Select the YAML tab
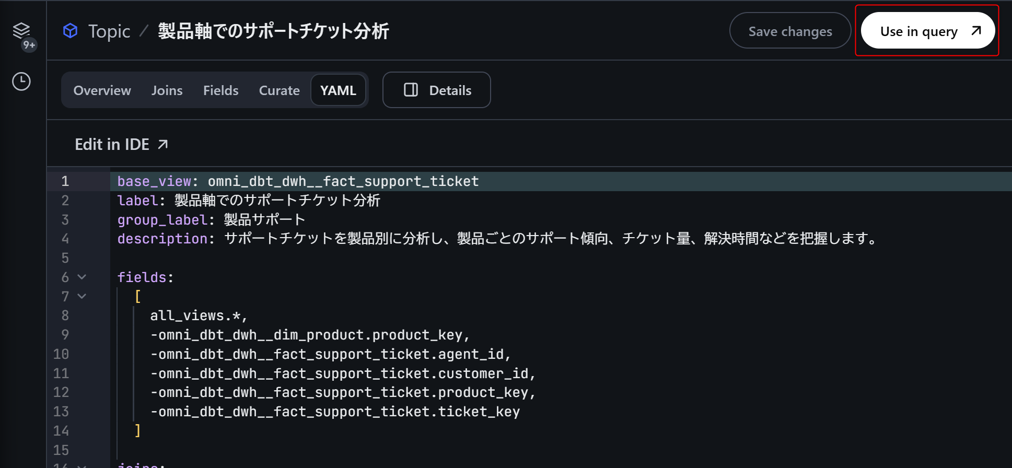 pyautogui.click(x=338, y=90)
